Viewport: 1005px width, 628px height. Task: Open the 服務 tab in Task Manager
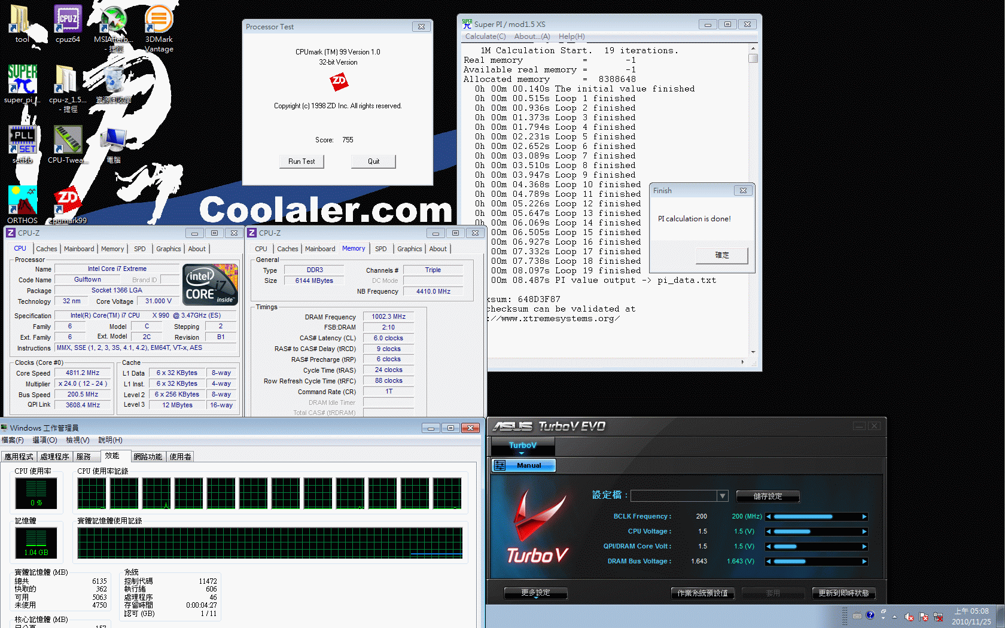[84, 457]
